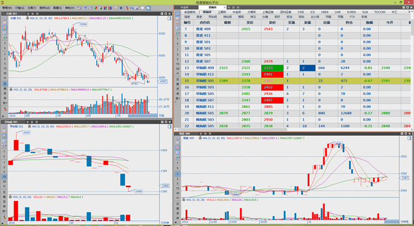The height and width of the screenshot is (226, 414).
Task: Click the highlighted window-layout toolbar icon
Action: [x=149, y=8]
